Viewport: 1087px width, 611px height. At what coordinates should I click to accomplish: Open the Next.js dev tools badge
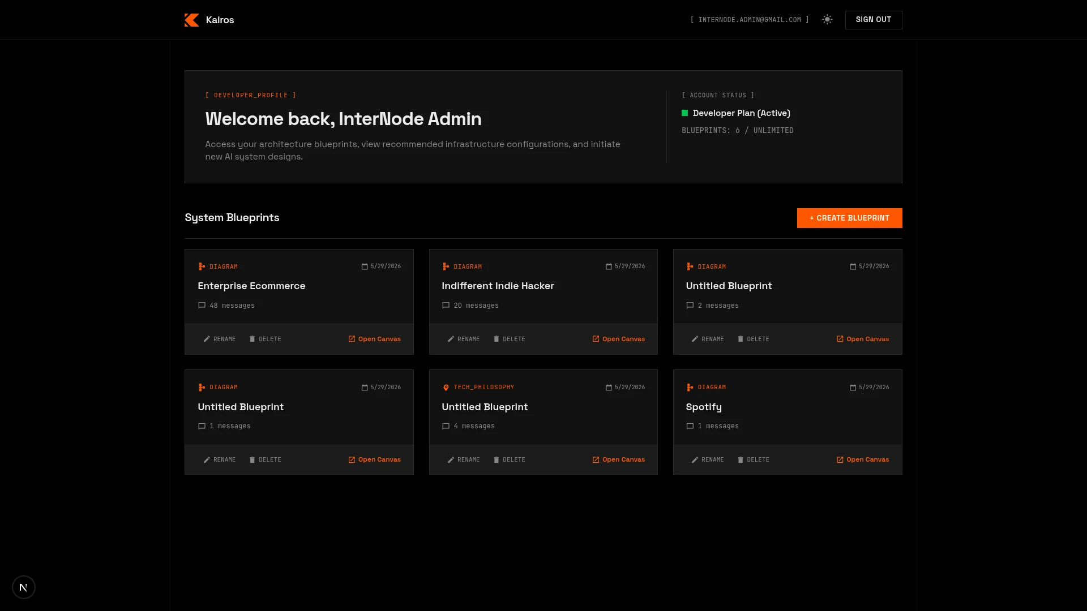[x=24, y=587]
